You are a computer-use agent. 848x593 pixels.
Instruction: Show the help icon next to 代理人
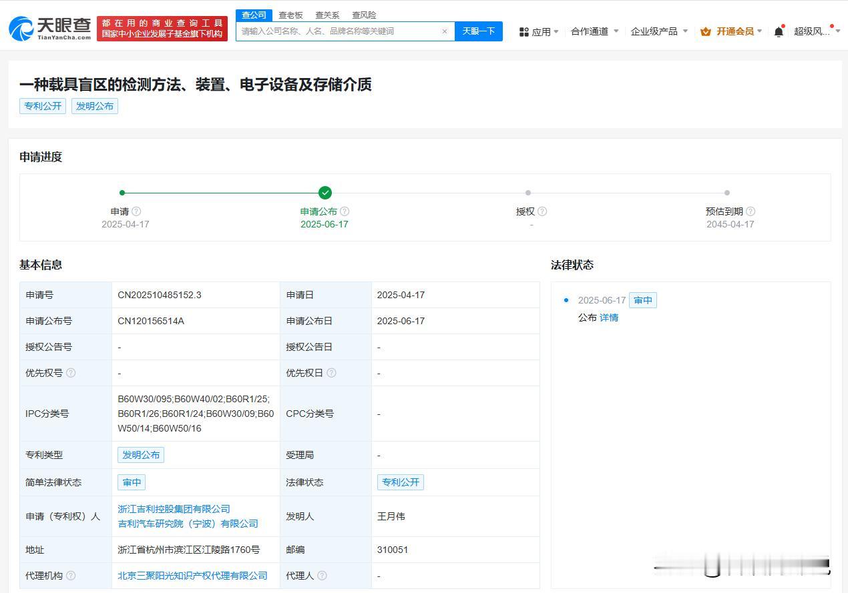(x=322, y=576)
